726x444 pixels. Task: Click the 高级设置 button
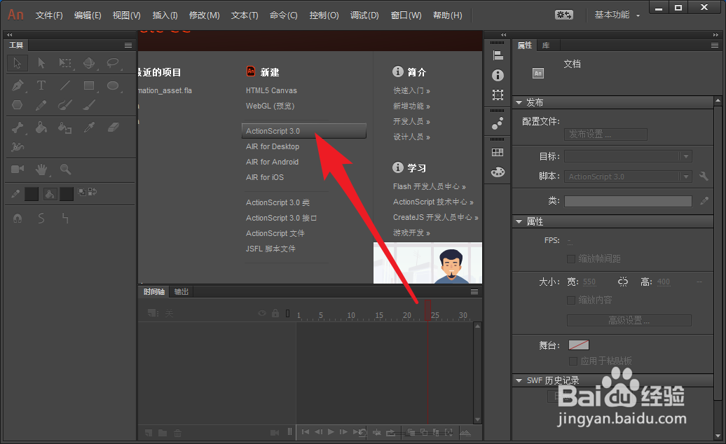point(629,320)
